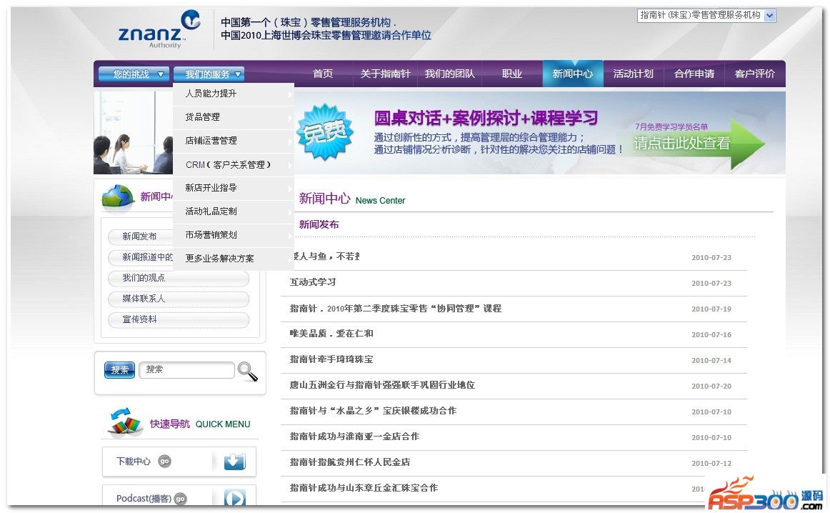The image size is (830, 513).
Task: Expand the 店铺运营管理 submenu arrow
Action: coord(289,141)
